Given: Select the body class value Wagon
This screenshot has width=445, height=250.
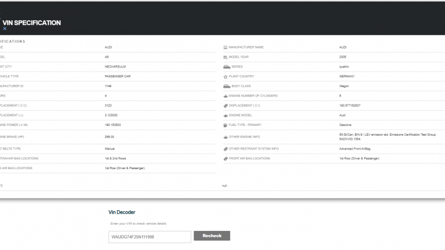Looking at the screenshot, I should tap(344, 86).
